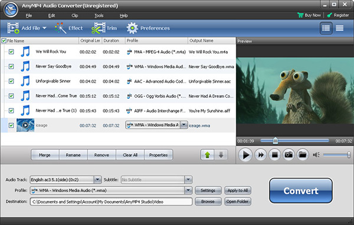354x225 pixels.
Task: Click the AIFF profile icon in fifth row
Action: pos(129,111)
